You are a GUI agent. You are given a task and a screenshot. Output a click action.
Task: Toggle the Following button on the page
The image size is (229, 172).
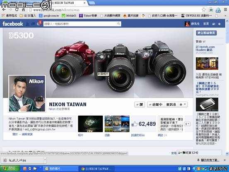156,104
